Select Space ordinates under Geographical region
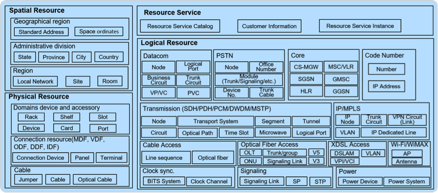The image size is (438, 193). pos(99,31)
